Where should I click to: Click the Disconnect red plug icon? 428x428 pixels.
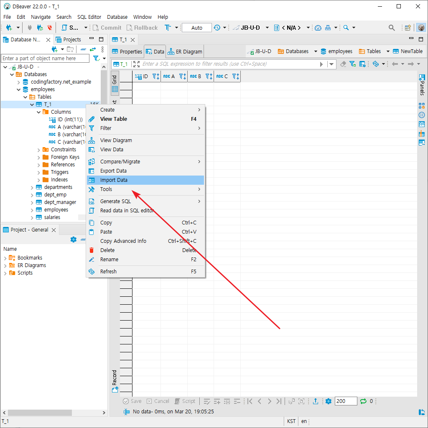pyautogui.click(x=49, y=28)
